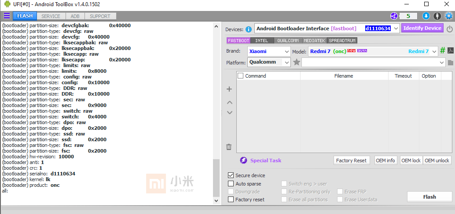Select the SPREADTRUM mode tab
This screenshot has width=455, height=214.
coord(342,40)
